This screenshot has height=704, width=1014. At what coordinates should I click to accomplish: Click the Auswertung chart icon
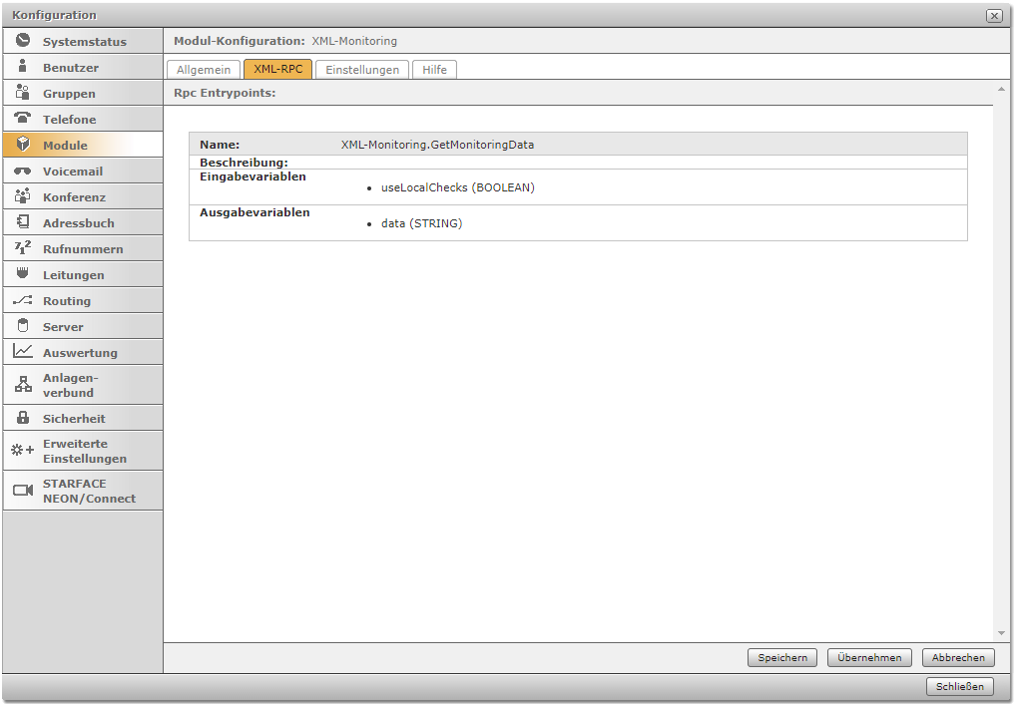23,352
